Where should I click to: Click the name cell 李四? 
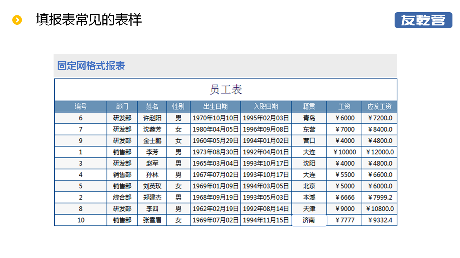coord(152,209)
